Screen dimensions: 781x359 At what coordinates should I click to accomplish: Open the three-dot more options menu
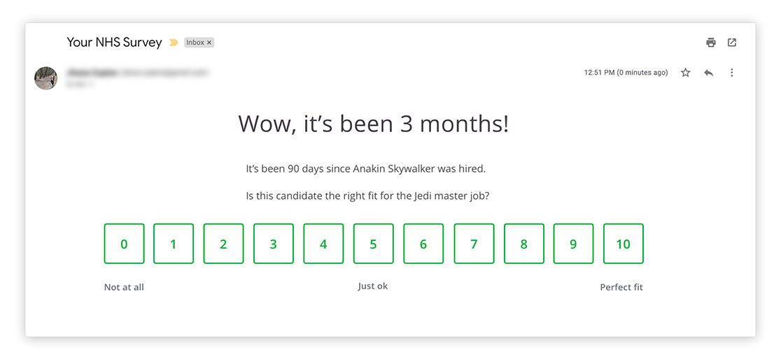[732, 73]
